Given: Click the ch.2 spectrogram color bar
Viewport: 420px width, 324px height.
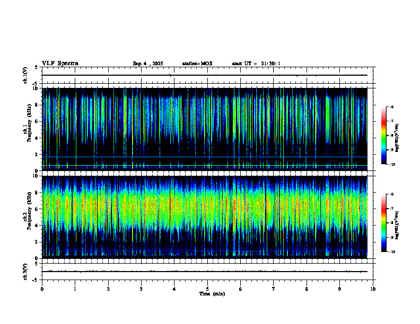Looking at the screenshot, I should coord(383,223).
